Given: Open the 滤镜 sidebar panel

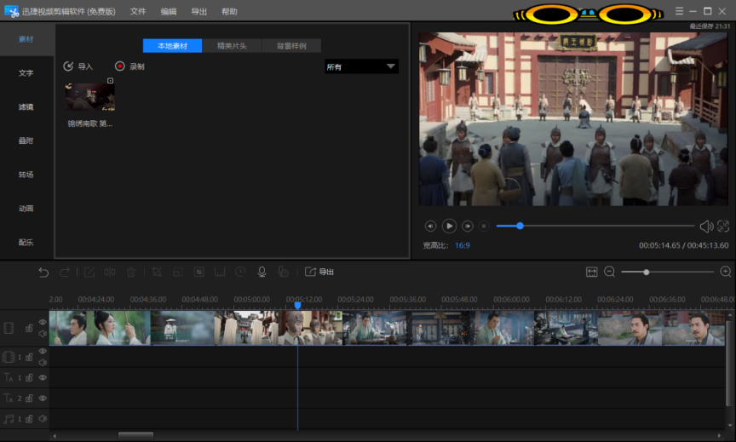Looking at the screenshot, I should (26, 107).
